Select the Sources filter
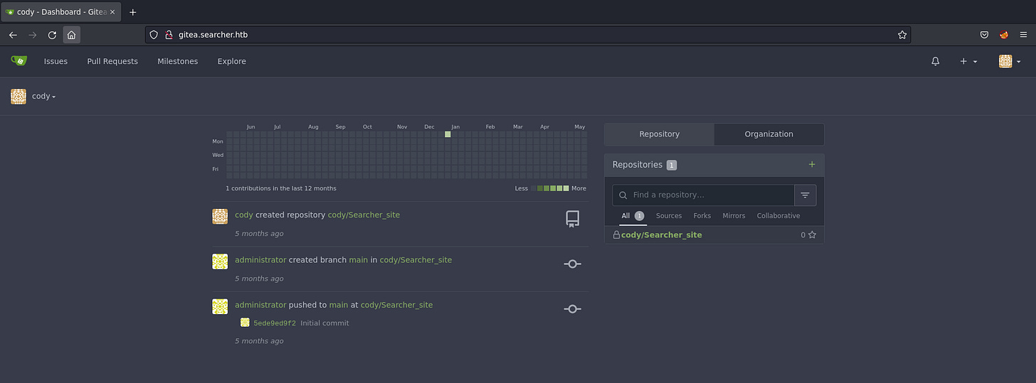The height and width of the screenshot is (383, 1036). click(669, 216)
